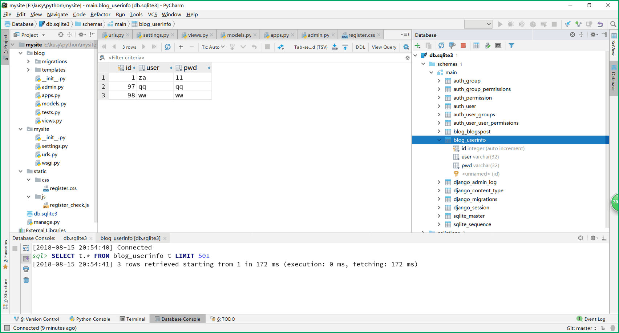Click the print icon in console sidebar
The height and width of the screenshot is (333, 619).
click(x=26, y=269)
